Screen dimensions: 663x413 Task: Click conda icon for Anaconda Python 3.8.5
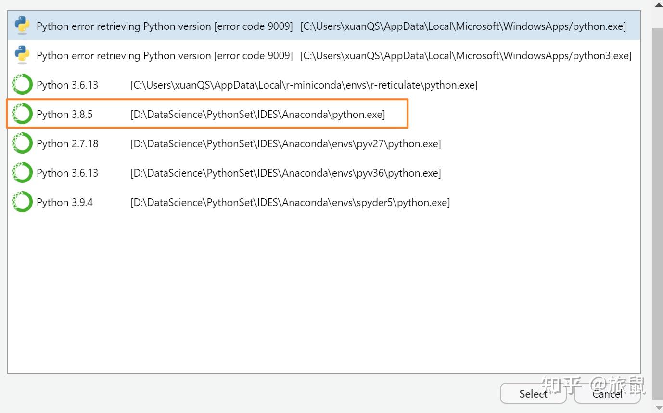[x=22, y=114]
